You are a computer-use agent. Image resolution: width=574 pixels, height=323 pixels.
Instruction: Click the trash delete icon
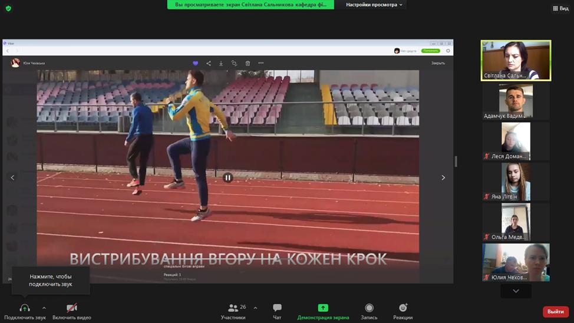pyautogui.click(x=248, y=63)
